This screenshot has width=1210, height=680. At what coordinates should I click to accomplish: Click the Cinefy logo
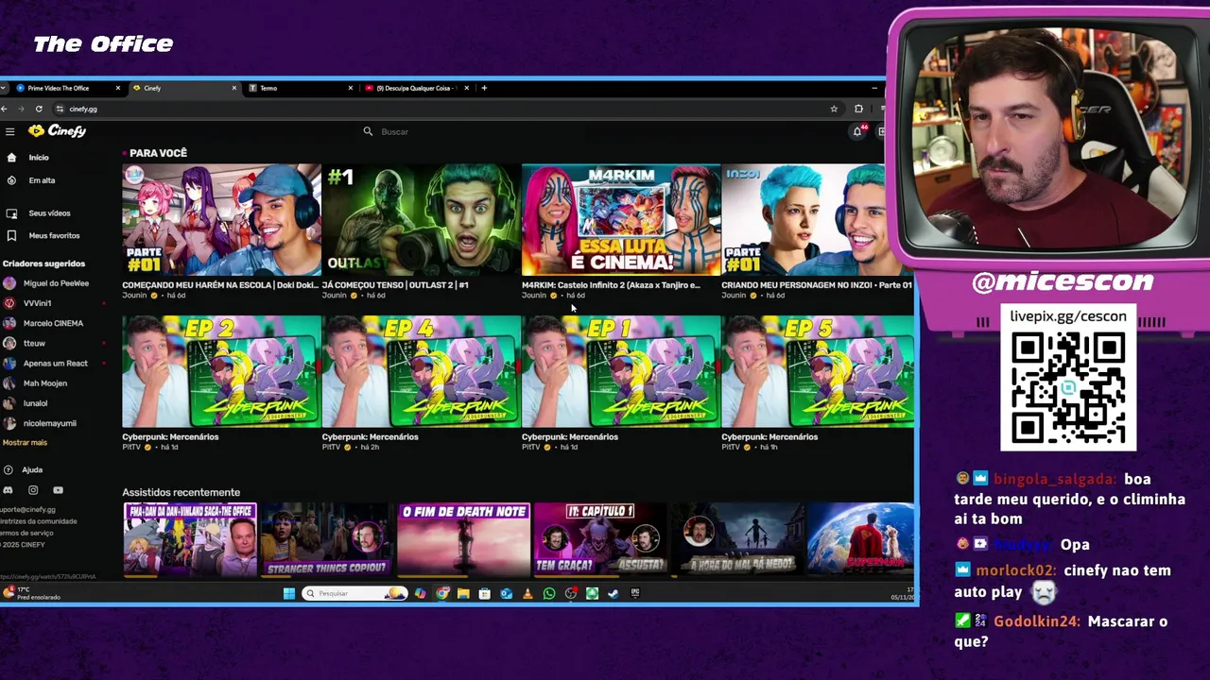tap(57, 131)
